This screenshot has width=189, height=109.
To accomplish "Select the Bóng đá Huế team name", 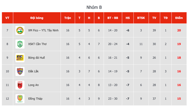I will tap(37, 58).
